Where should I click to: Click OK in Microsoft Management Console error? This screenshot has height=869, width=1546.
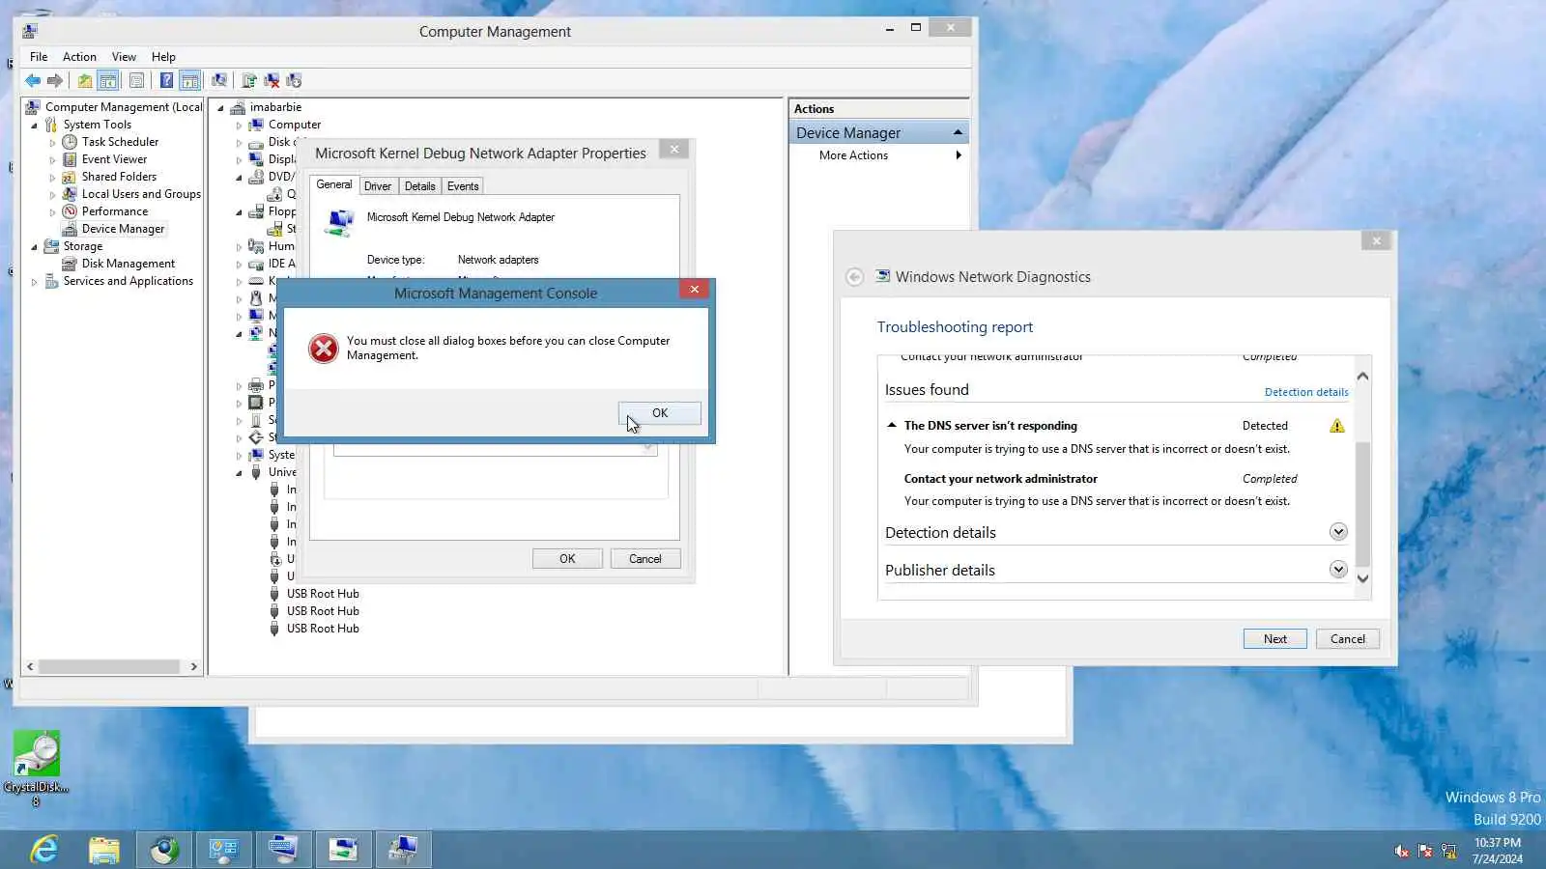click(x=660, y=413)
